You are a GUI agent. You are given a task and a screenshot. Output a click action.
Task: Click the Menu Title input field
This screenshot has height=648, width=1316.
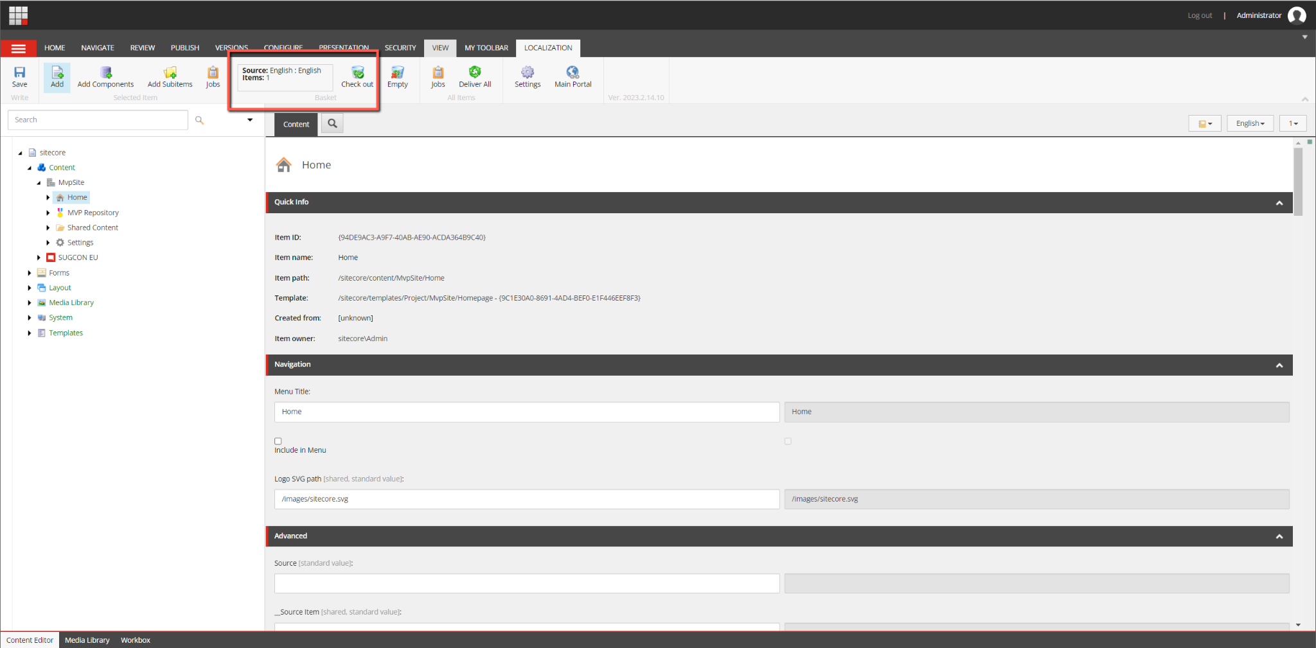527,412
